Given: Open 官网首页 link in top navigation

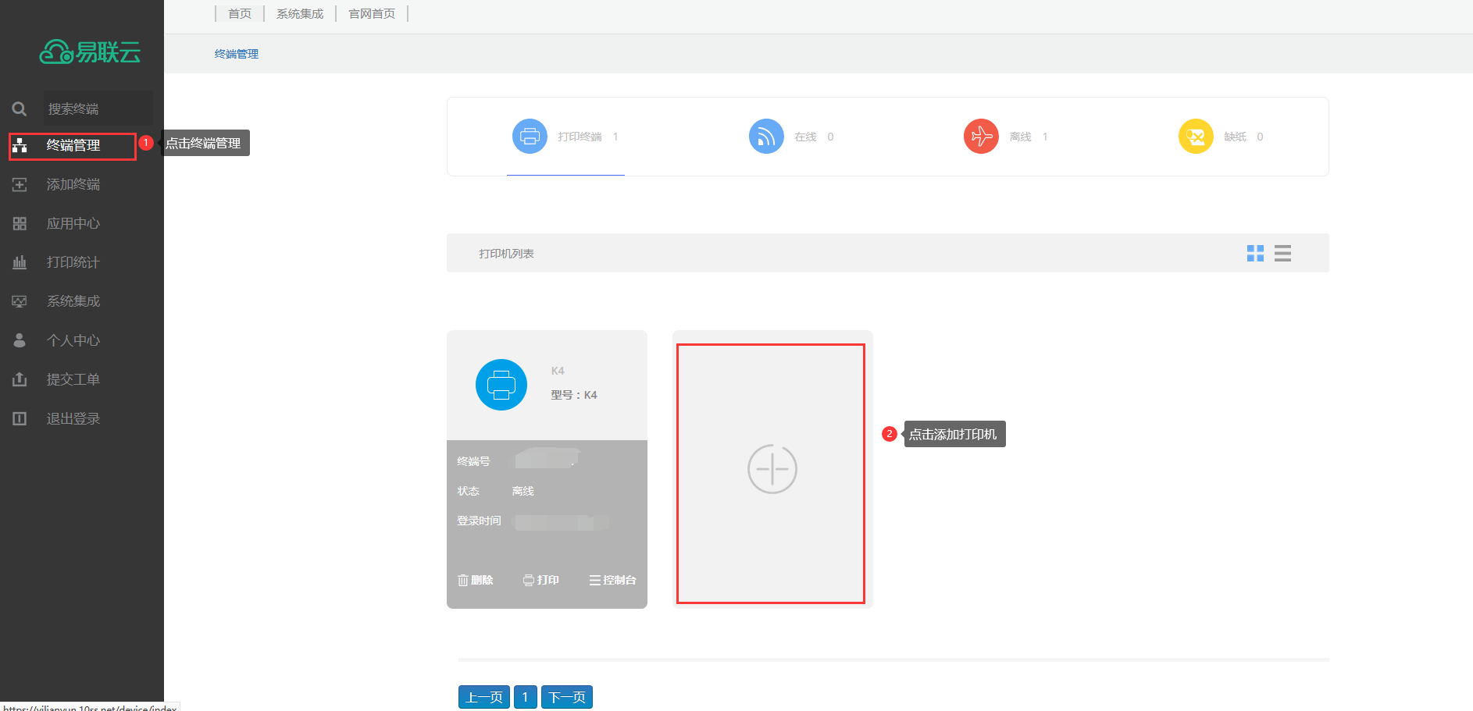Looking at the screenshot, I should pyautogui.click(x=372, y=13).
